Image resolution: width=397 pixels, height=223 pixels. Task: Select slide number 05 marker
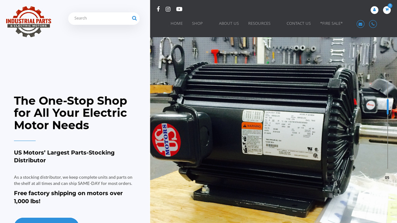(387, 178)
